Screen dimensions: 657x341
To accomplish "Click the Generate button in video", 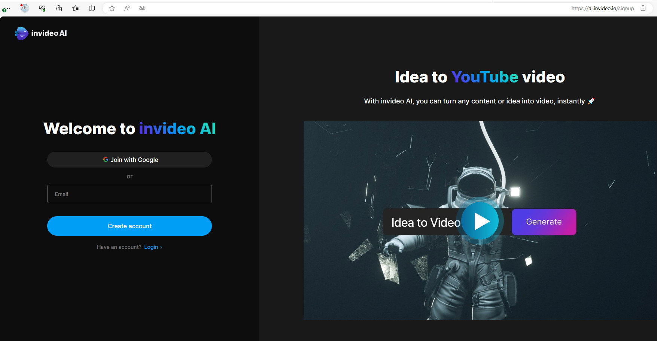I will 544,222.
